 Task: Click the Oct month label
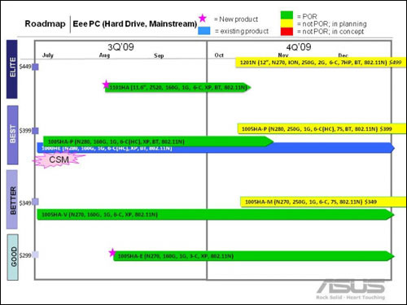point(219,55)
